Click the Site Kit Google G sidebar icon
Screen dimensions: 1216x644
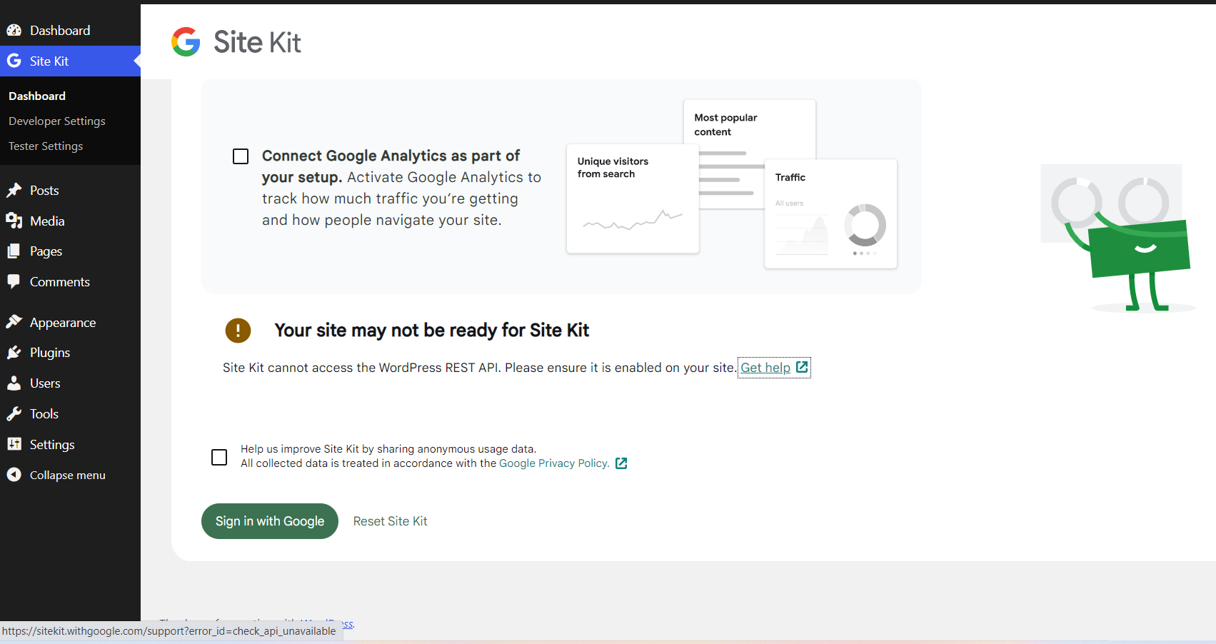pos(14,61)
